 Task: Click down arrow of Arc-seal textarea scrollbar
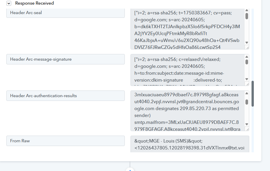pos(247,43)
